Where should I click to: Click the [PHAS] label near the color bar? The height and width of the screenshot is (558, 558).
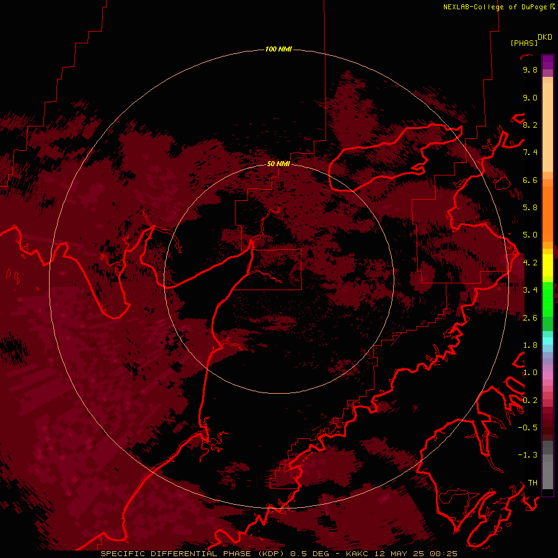tap(524, 43)
